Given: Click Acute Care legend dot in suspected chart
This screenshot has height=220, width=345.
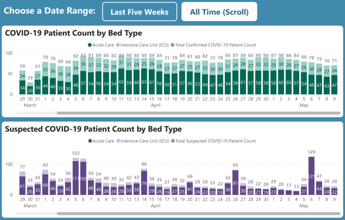Looking at the screenshot, I should 90,141.
